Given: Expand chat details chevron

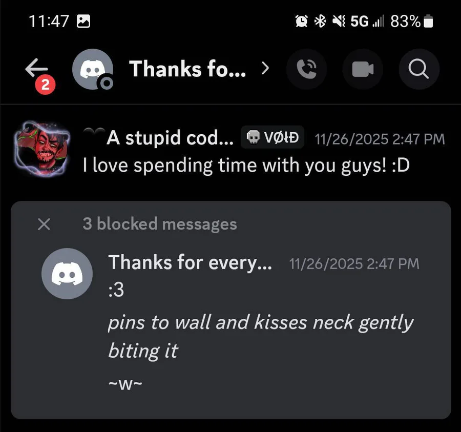Looking at the screenshot, I should 265,69.
